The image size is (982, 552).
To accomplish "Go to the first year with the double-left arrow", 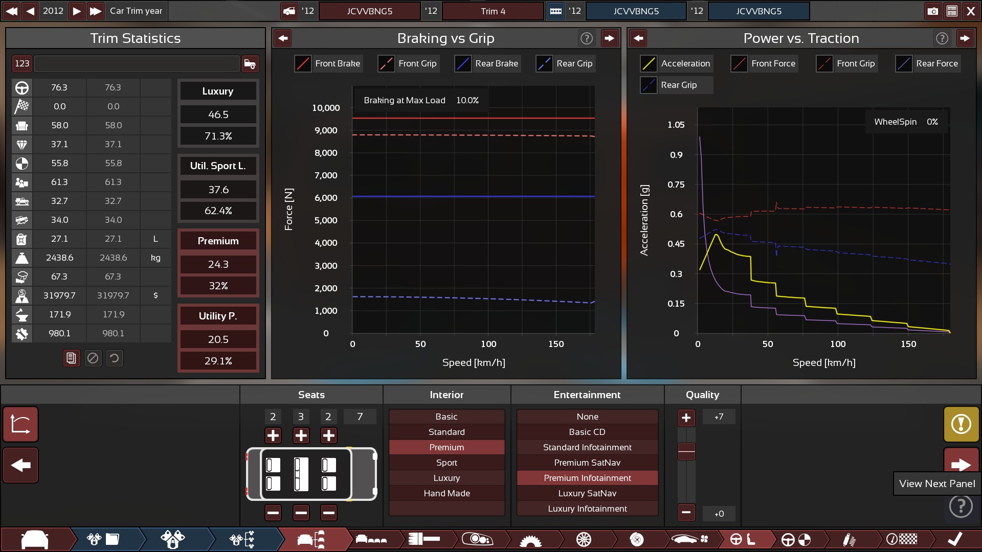I will [11, 11].
